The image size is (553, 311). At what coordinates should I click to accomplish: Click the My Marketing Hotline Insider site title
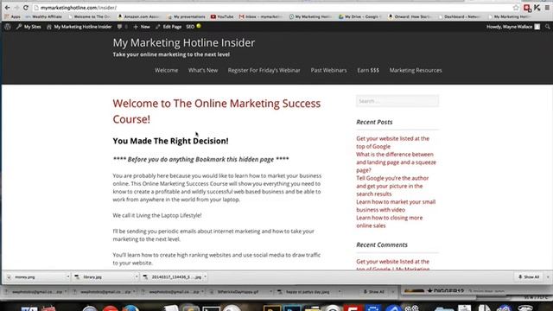pyautogui.click(x=184, y=42)
